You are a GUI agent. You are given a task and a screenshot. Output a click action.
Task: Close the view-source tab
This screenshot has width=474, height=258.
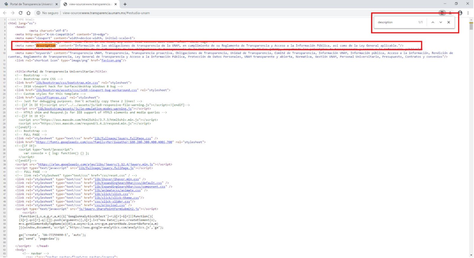(x=116, y=4)
